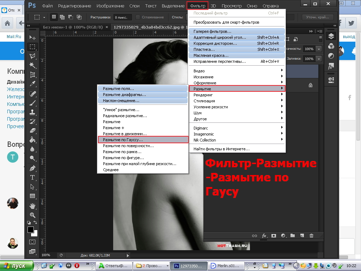Select the Move tool
This screenshot has width=361, height=271.
(x=32, y=37)
